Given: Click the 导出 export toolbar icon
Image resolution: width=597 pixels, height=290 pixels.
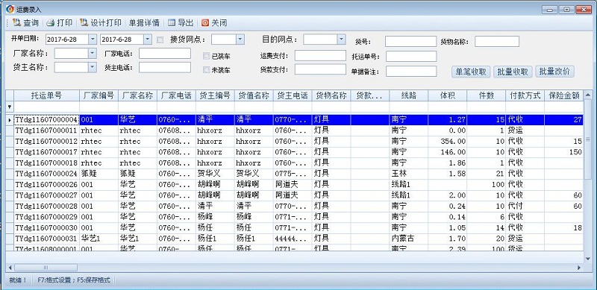Looking at the screenshot, I should 172,23.
